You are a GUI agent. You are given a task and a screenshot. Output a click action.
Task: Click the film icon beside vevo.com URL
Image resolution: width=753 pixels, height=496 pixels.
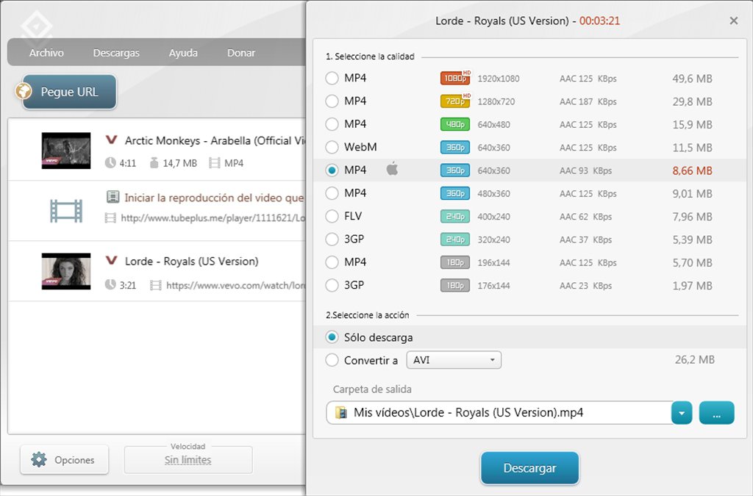(x=156, y=285)
